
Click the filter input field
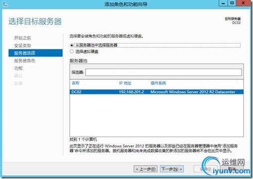point(163,72)
